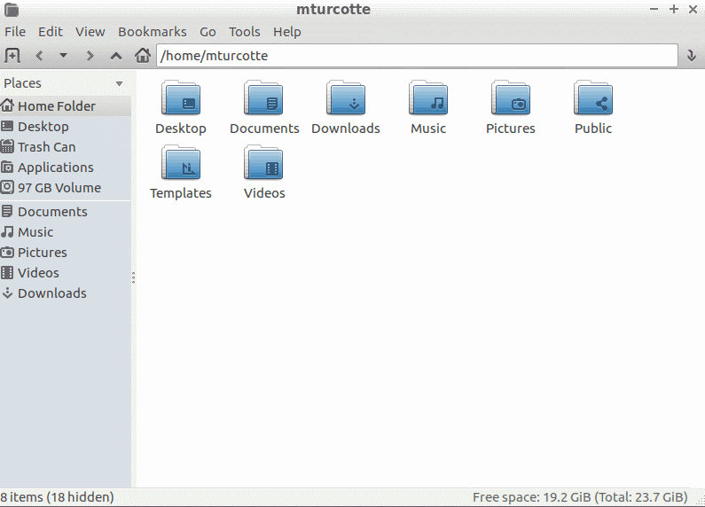
Task: Click the Home icon in the toolbar
Action: coord(143,56)
